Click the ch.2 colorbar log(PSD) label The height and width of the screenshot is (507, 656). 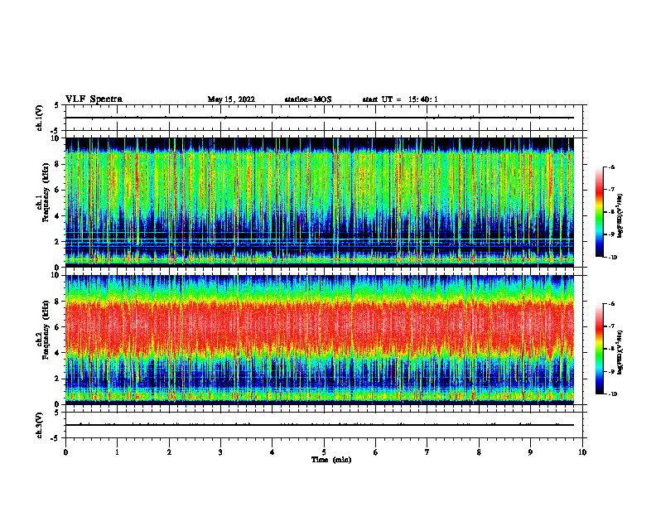click(x=620, y=351)
